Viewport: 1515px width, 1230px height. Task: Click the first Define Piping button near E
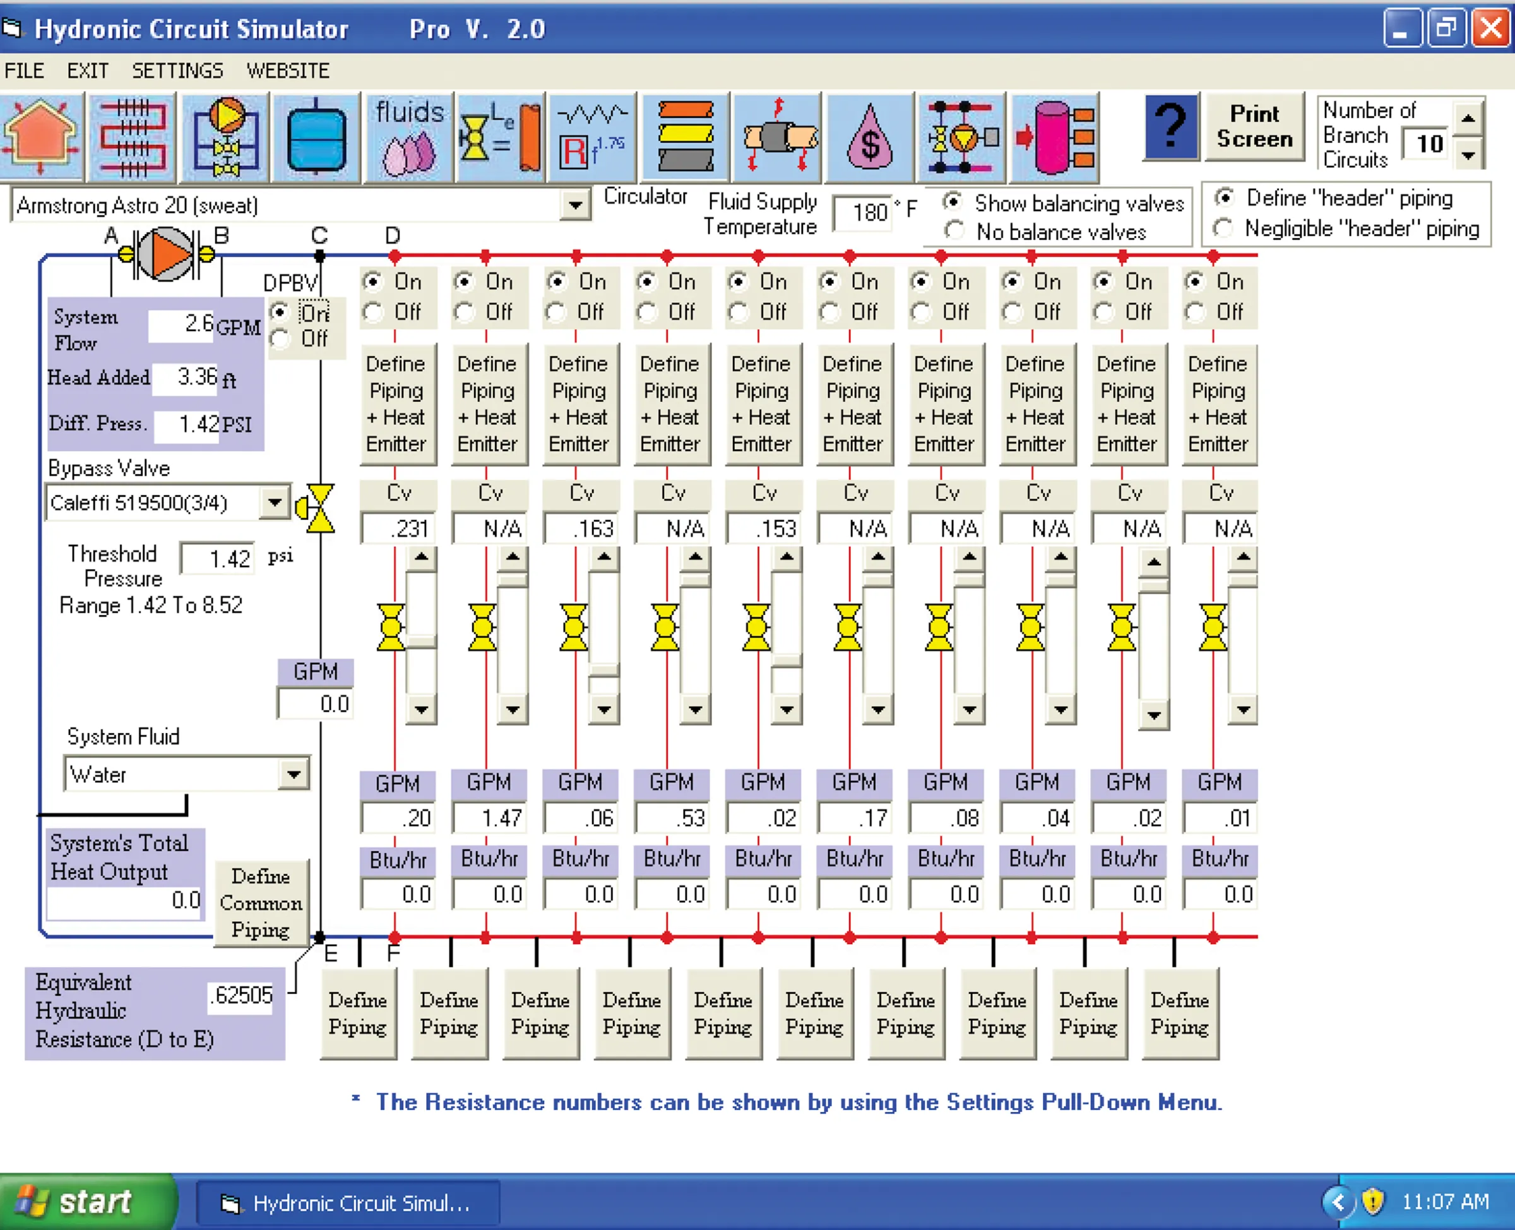pos(358,1013)
